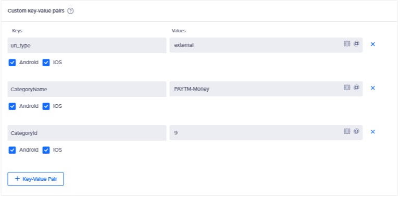Edit the url_type key field
This screenshot has width=400, height=198.
coord(87,45)
